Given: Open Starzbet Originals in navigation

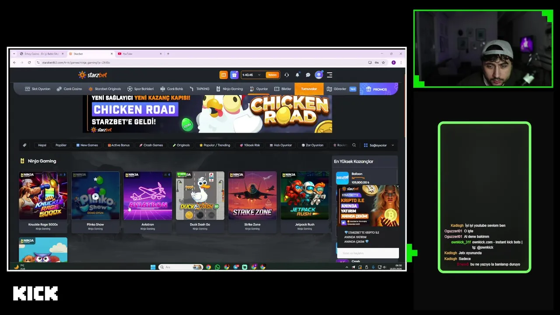Looking at the screenshot, I should click(105, 89).
